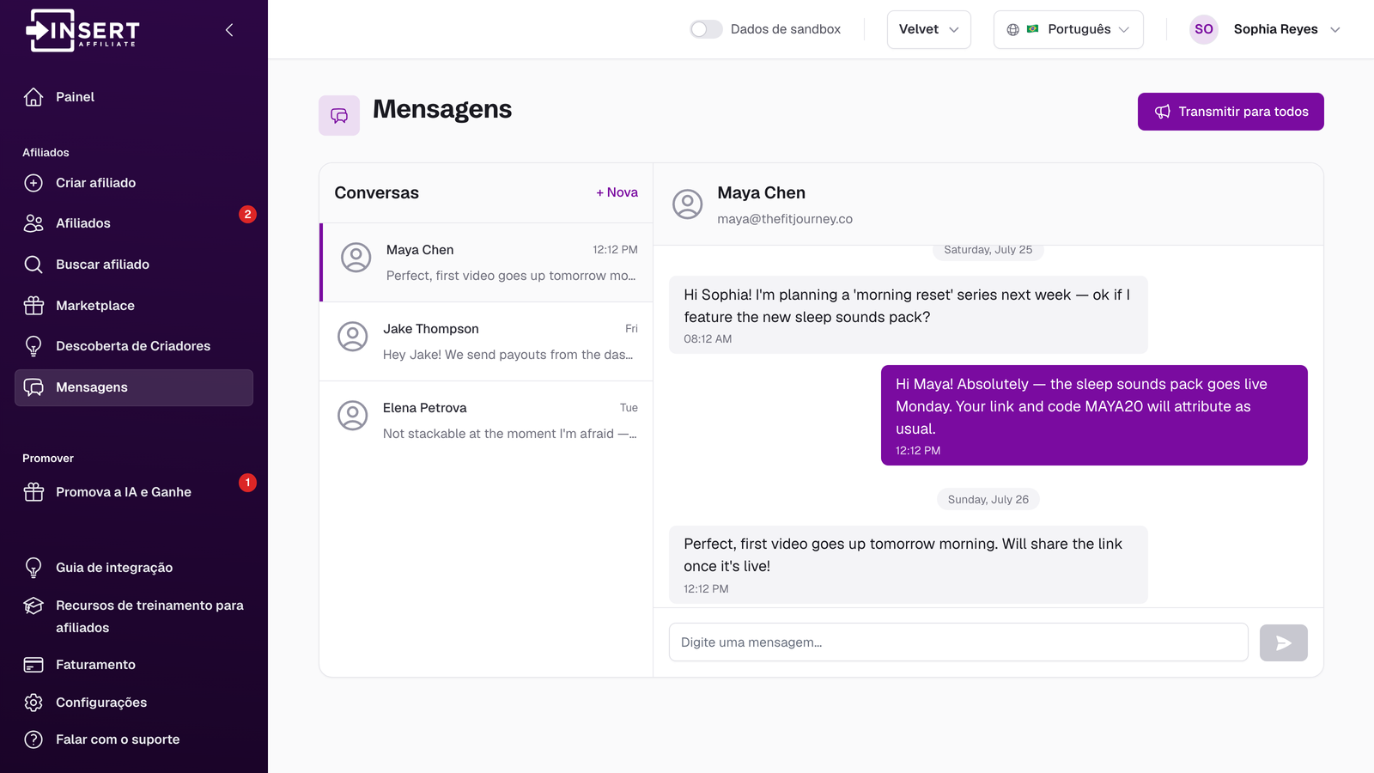Click the Afiliados people icon
1374x773 pixels.
pyautogui.click(x=33, y=223)
